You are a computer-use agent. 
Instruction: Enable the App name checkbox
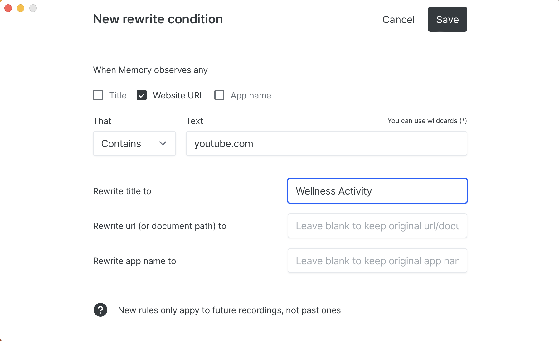219,95
